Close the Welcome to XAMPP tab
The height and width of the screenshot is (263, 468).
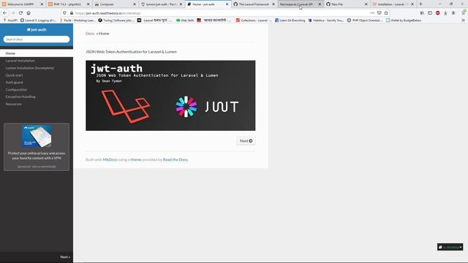[42, 4]
